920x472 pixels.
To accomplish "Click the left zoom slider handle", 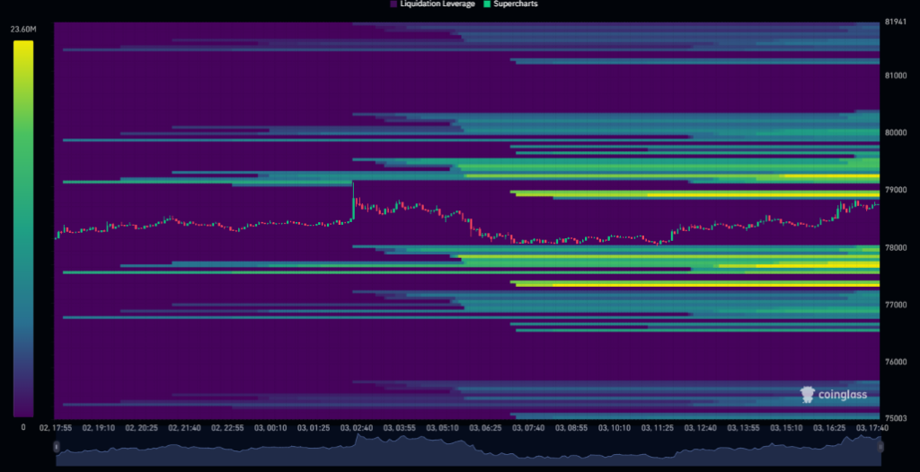I will [57, 447].
